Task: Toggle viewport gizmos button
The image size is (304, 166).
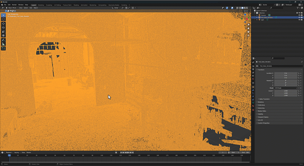Action: (227, 8)
